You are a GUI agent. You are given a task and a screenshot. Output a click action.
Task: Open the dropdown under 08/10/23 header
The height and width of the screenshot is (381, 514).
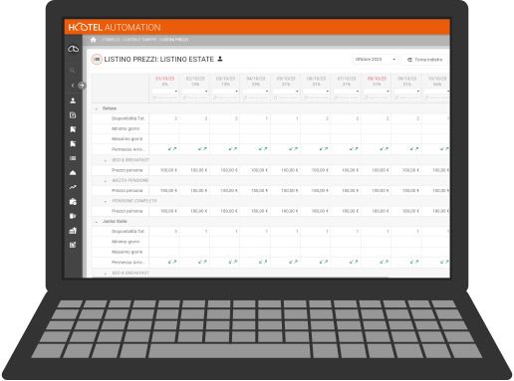coord(377,91)
